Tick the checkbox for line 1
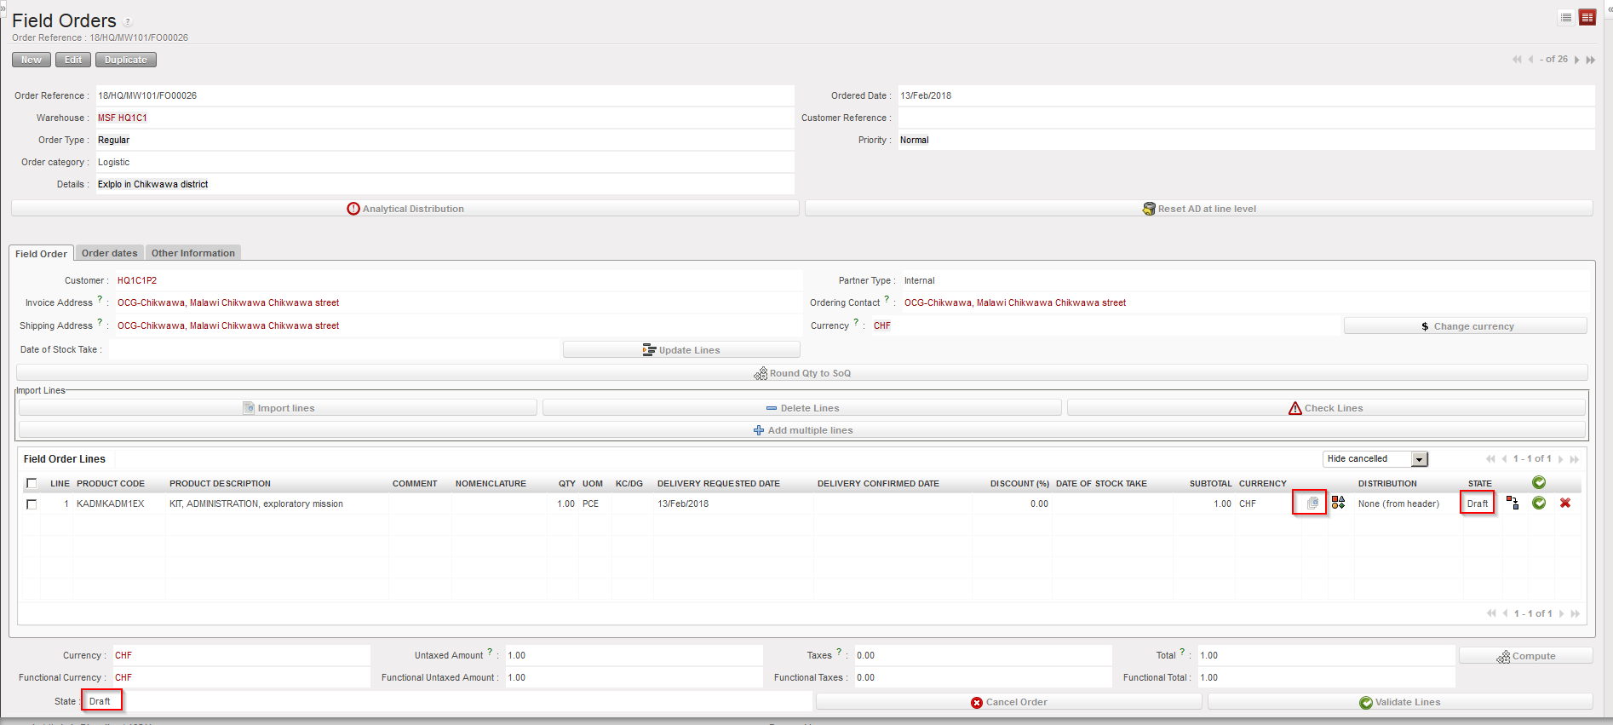The width and height of the screenshot is (1613, 725). pos(32,504)
